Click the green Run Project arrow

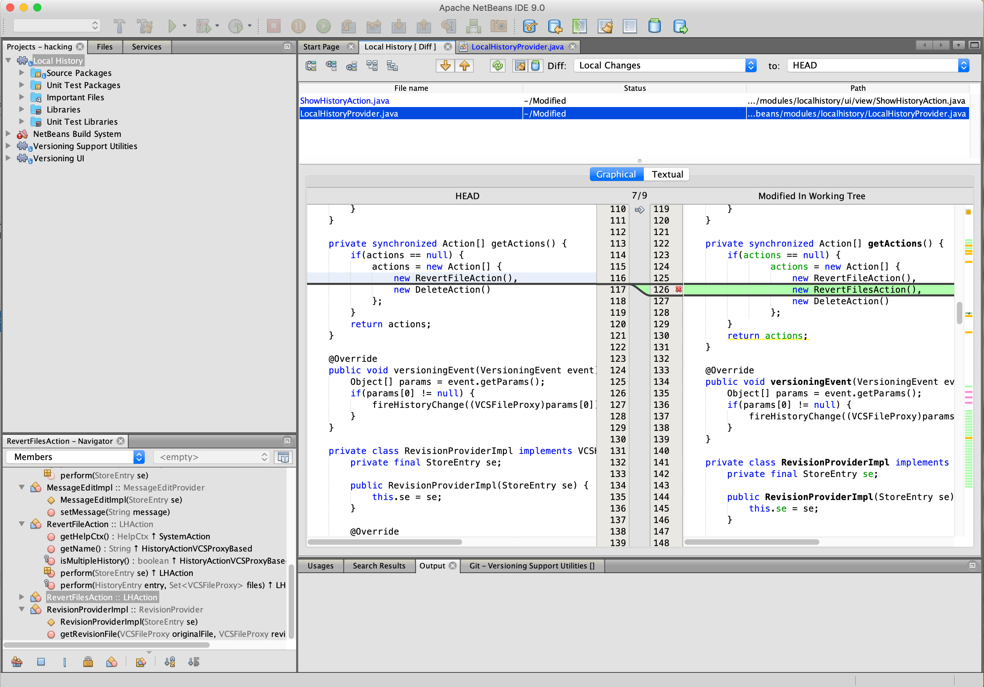click(x=172, y=26)
